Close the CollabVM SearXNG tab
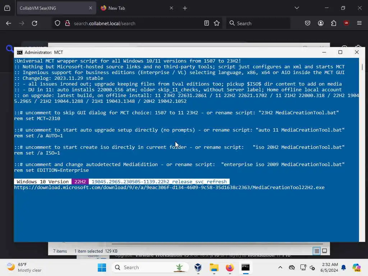 [x=90, y=8]
